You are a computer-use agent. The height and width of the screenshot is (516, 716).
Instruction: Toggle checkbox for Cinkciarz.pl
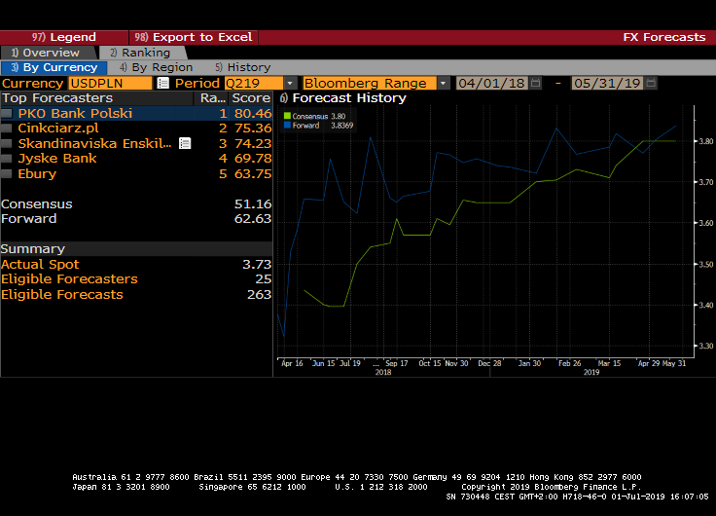tap(7, 129)
